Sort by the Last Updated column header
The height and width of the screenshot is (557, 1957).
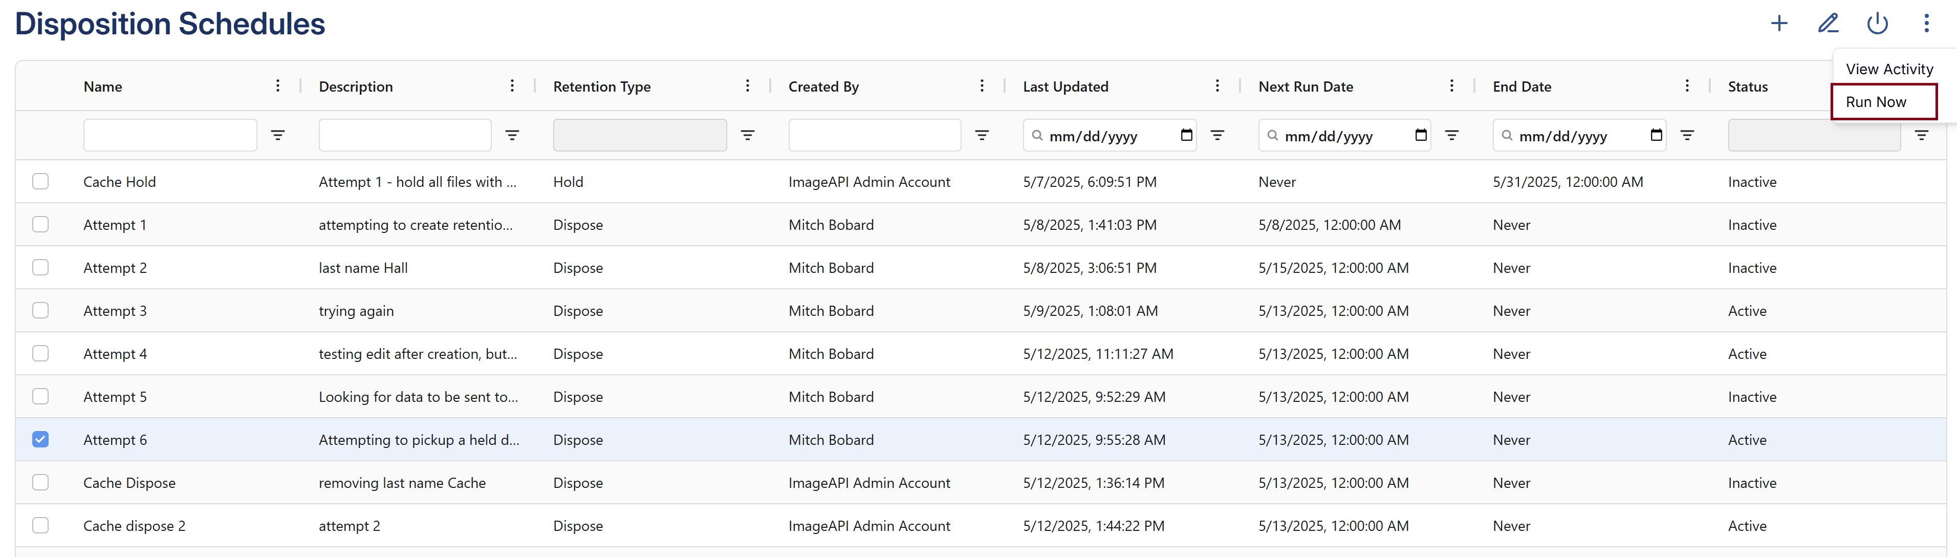click(1065, 87)
